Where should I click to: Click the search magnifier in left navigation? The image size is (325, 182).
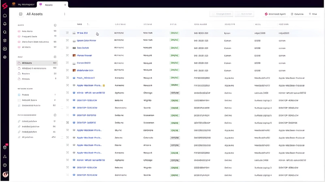pyautogui.click(x=5, y=32)
